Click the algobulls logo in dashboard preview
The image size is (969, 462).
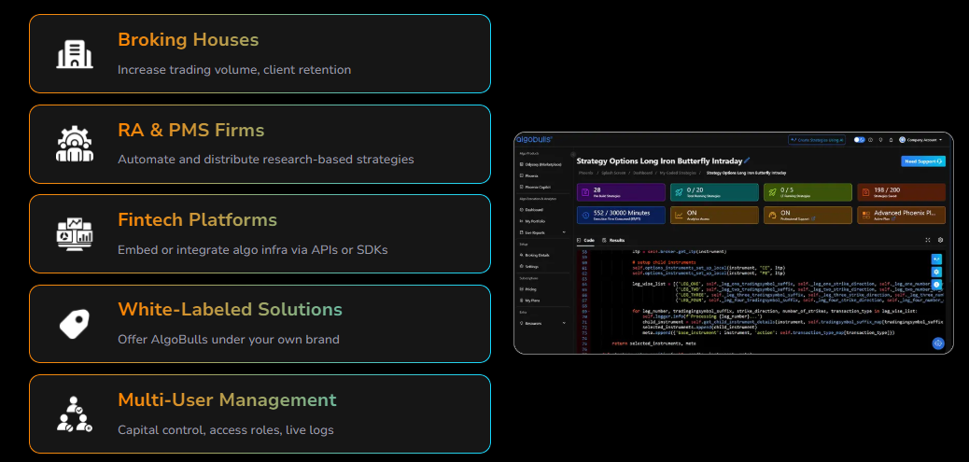(x=534, y=140)
